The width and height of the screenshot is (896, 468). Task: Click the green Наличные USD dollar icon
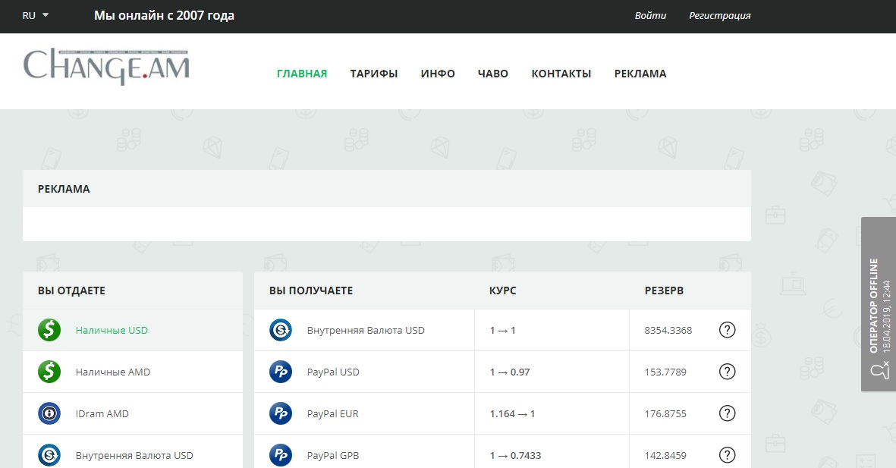49,330
